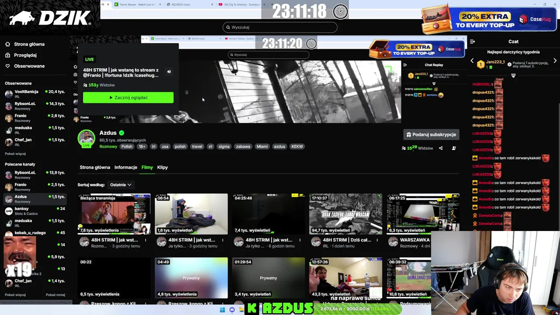Switch to the Informacje tab
The height and width of the screenshot is (315, 560).
pyautogui.click(x=126, y=168)
